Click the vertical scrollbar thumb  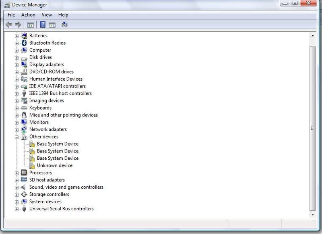click(313, 128)
